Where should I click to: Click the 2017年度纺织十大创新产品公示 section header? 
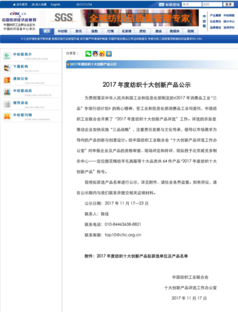152,64
